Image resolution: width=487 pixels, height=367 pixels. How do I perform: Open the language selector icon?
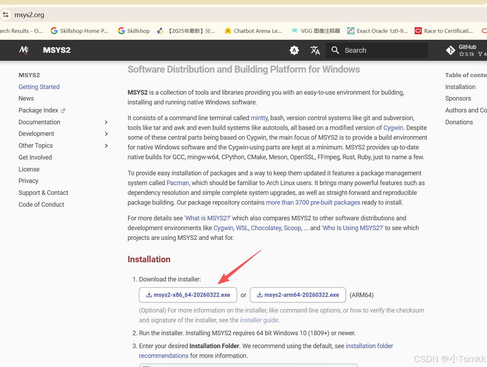(x=315, y=50)
